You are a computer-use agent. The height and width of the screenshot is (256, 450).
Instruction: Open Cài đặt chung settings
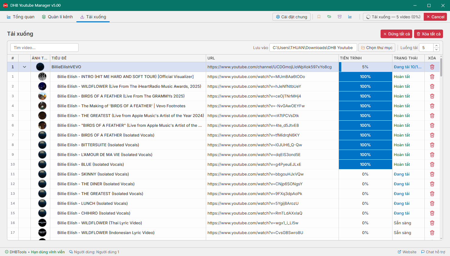tap(292, 17)
